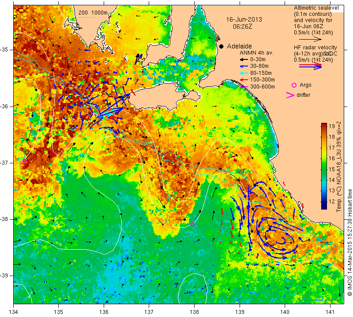
Task: Click the cyan isobath line under 200 1000m
Action: (87, 17)
